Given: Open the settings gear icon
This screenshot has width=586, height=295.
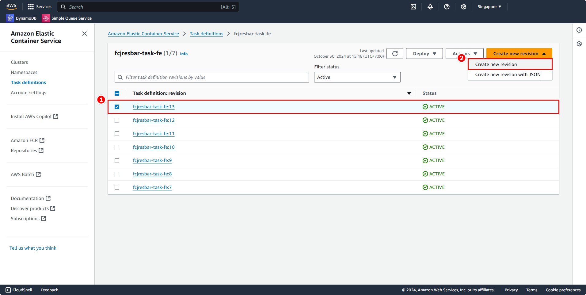Looking at the screenshot, I should pos(464,7).
